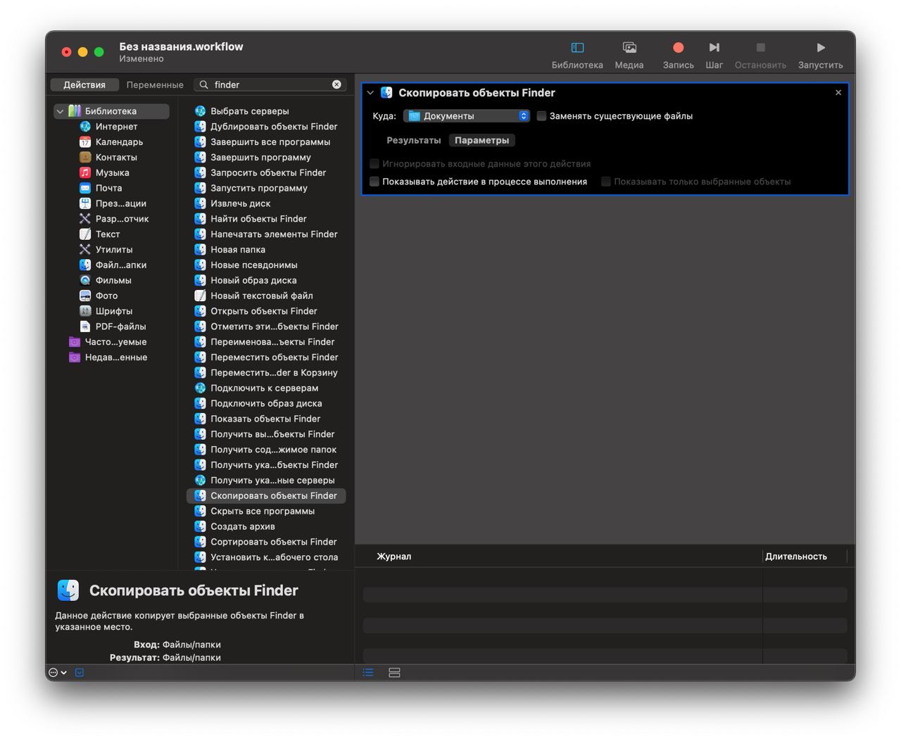The height and width of the screenshot is (741, 901).
Task: Collapse the Библиотека tree
Action: tap(61, 111)
